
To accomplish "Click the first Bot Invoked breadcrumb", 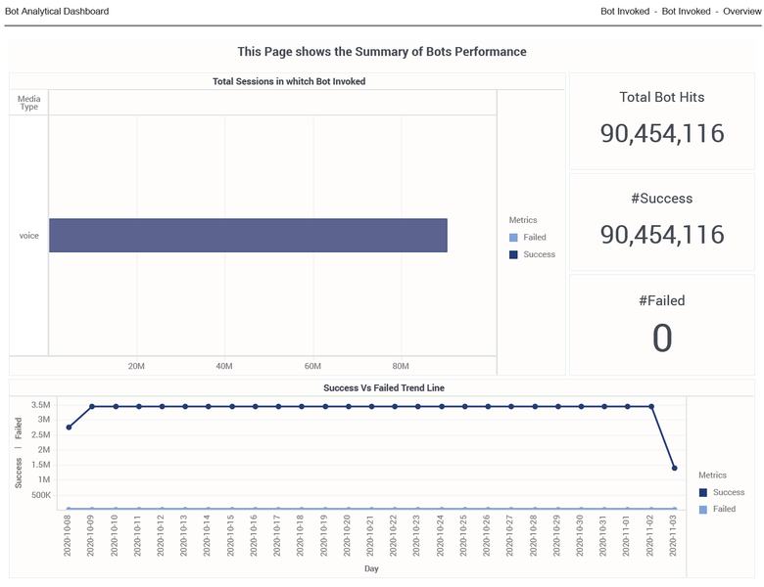I will [625, 11].
